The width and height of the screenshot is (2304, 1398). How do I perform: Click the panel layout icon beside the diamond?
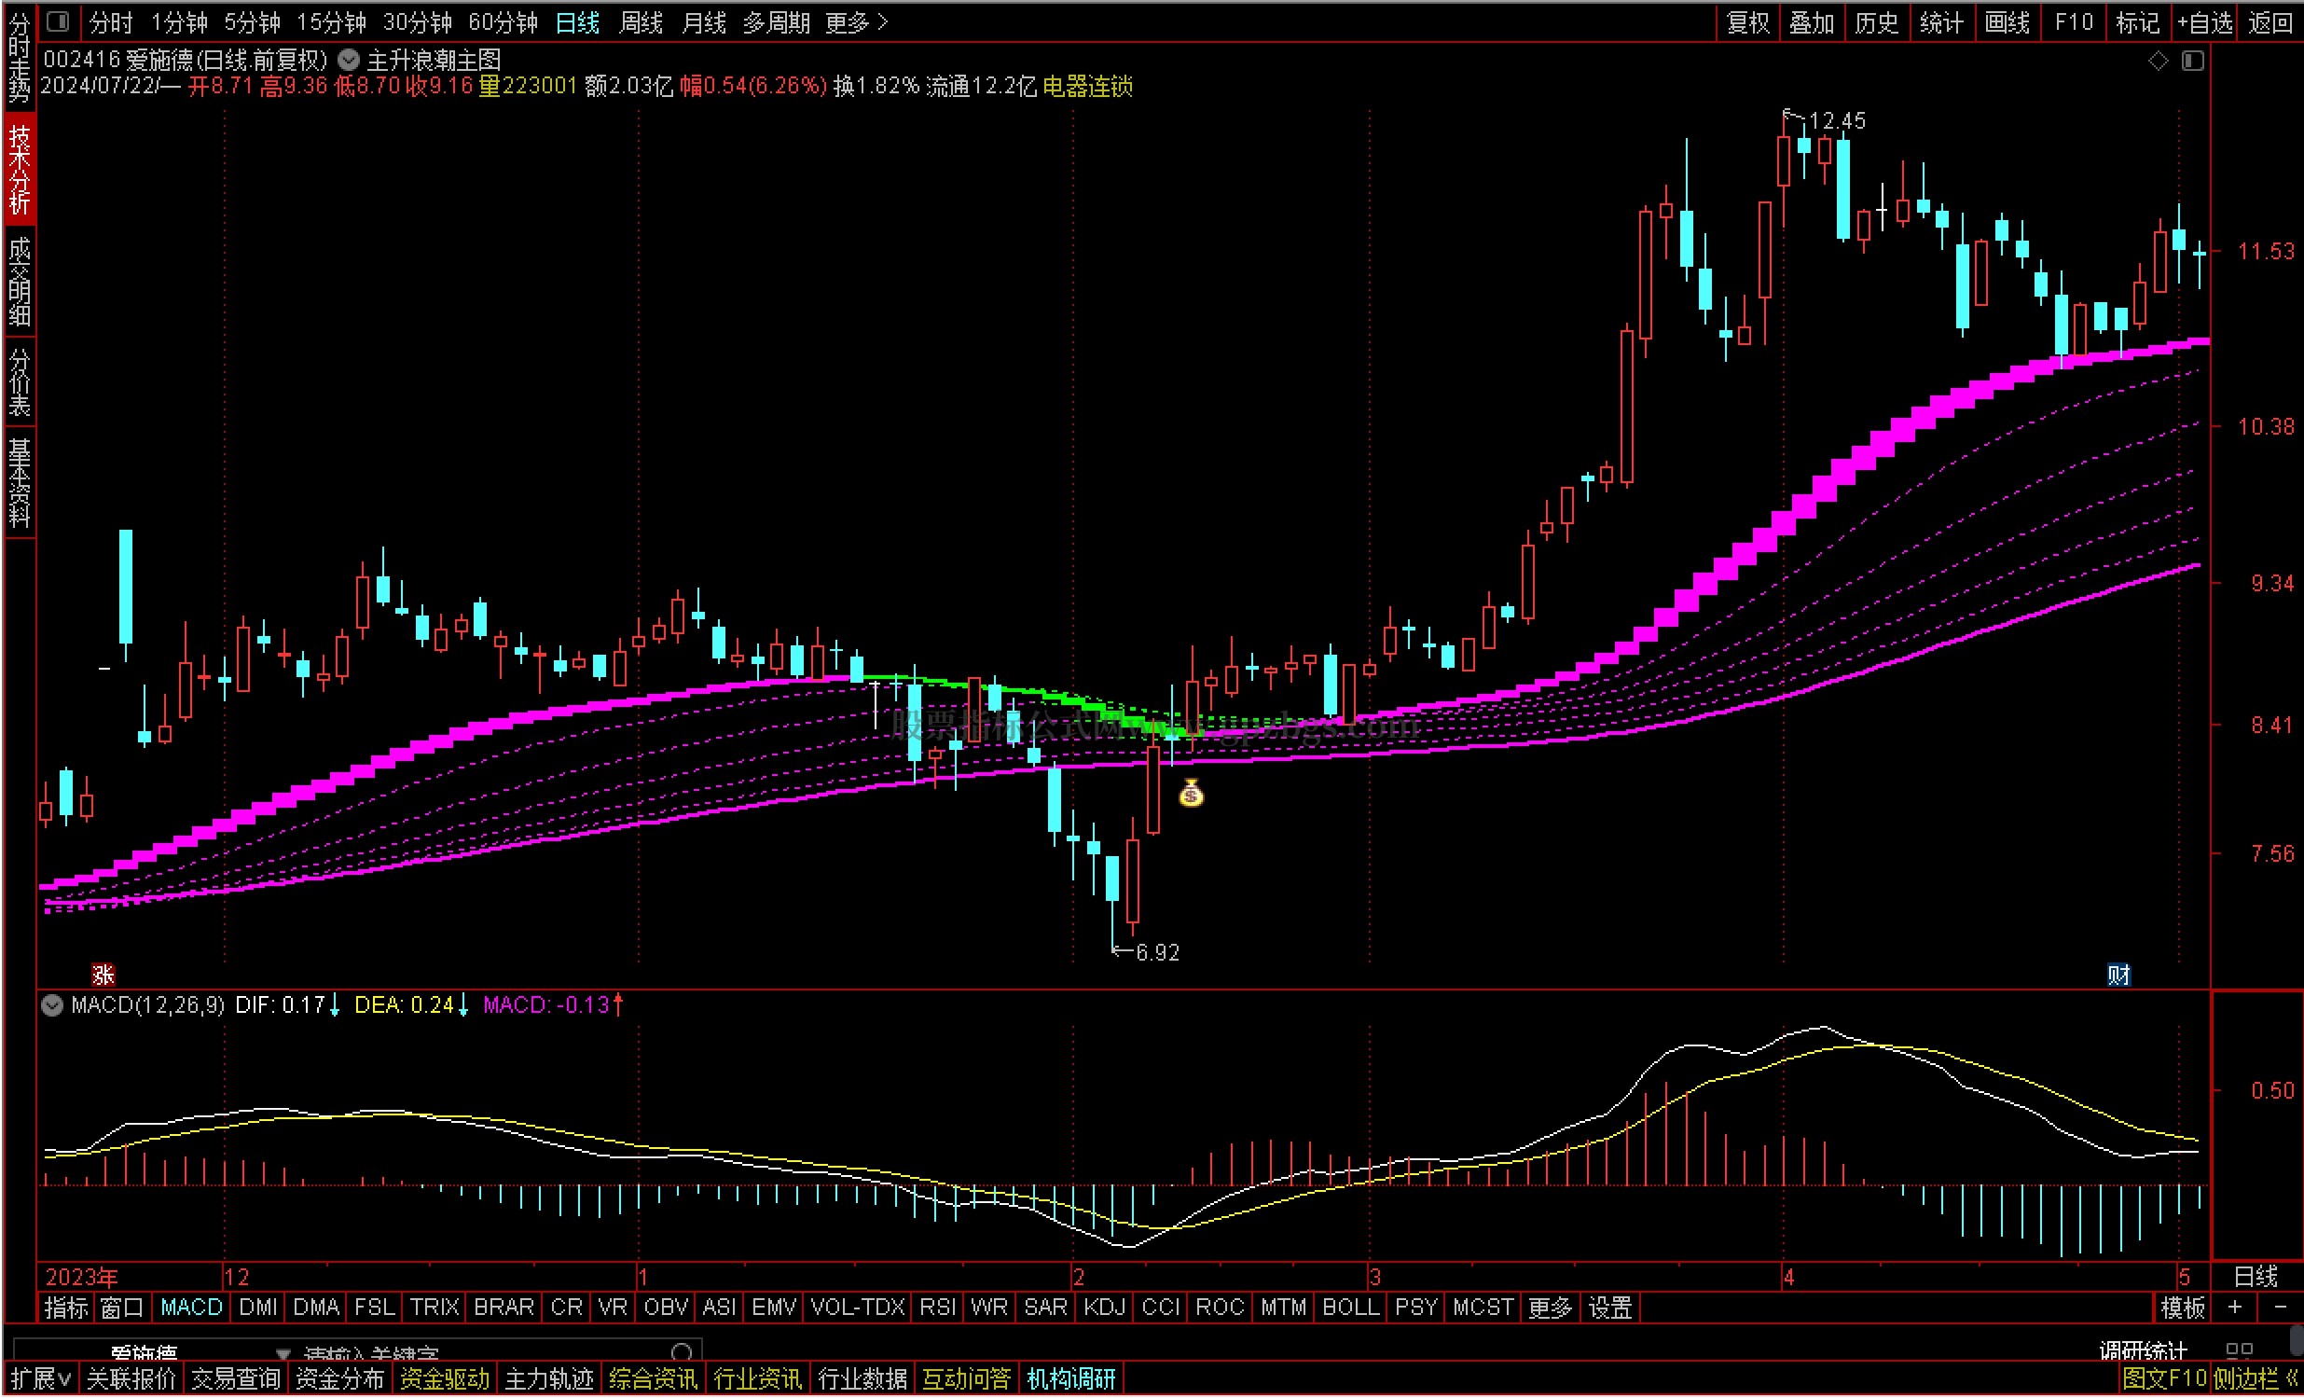click(2192, 61)
